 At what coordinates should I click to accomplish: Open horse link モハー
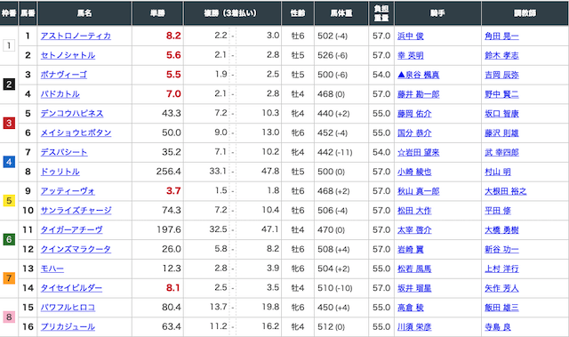pyautogui.click(x=52, y=269)
